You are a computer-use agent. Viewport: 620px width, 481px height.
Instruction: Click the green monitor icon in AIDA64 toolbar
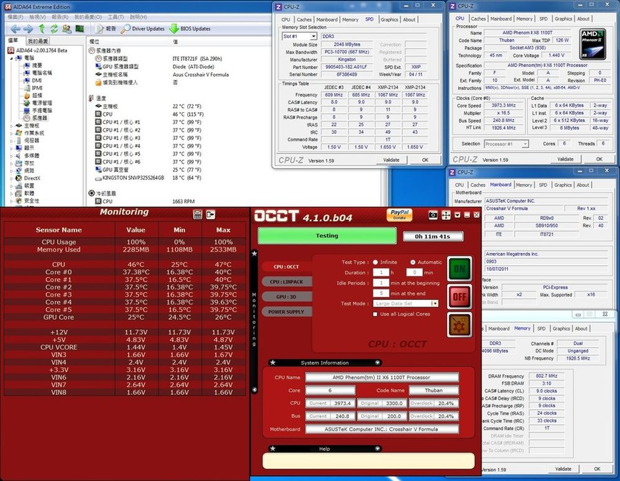pos(79,29)
